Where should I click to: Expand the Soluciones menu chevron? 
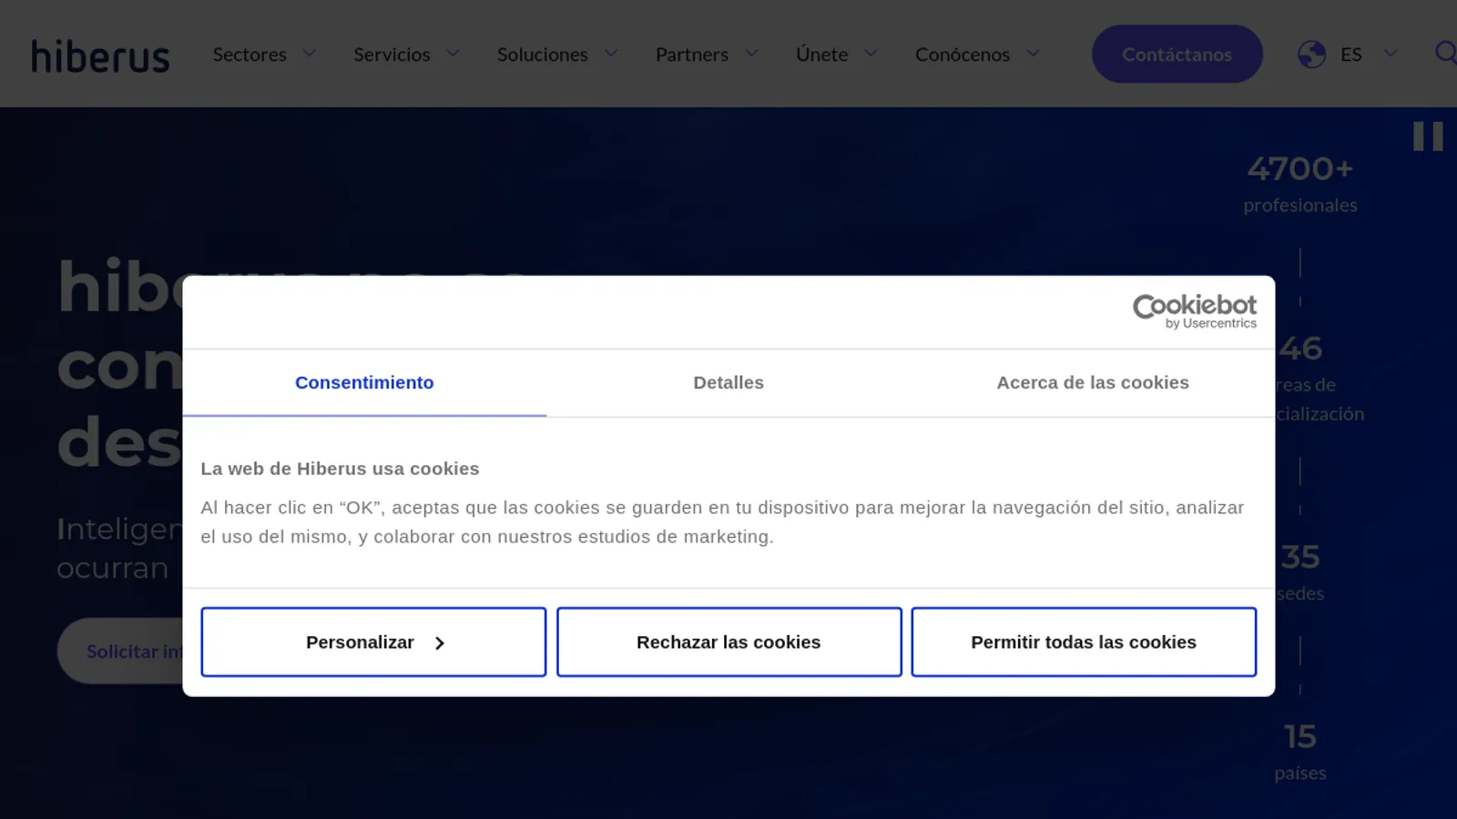coord(611,54)
